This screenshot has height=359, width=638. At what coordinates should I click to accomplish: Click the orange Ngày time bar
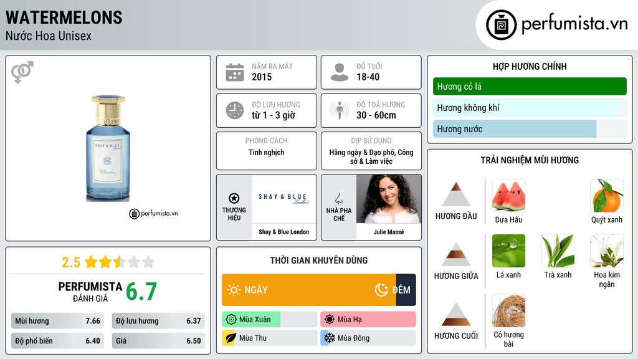(x=309, y=290)
